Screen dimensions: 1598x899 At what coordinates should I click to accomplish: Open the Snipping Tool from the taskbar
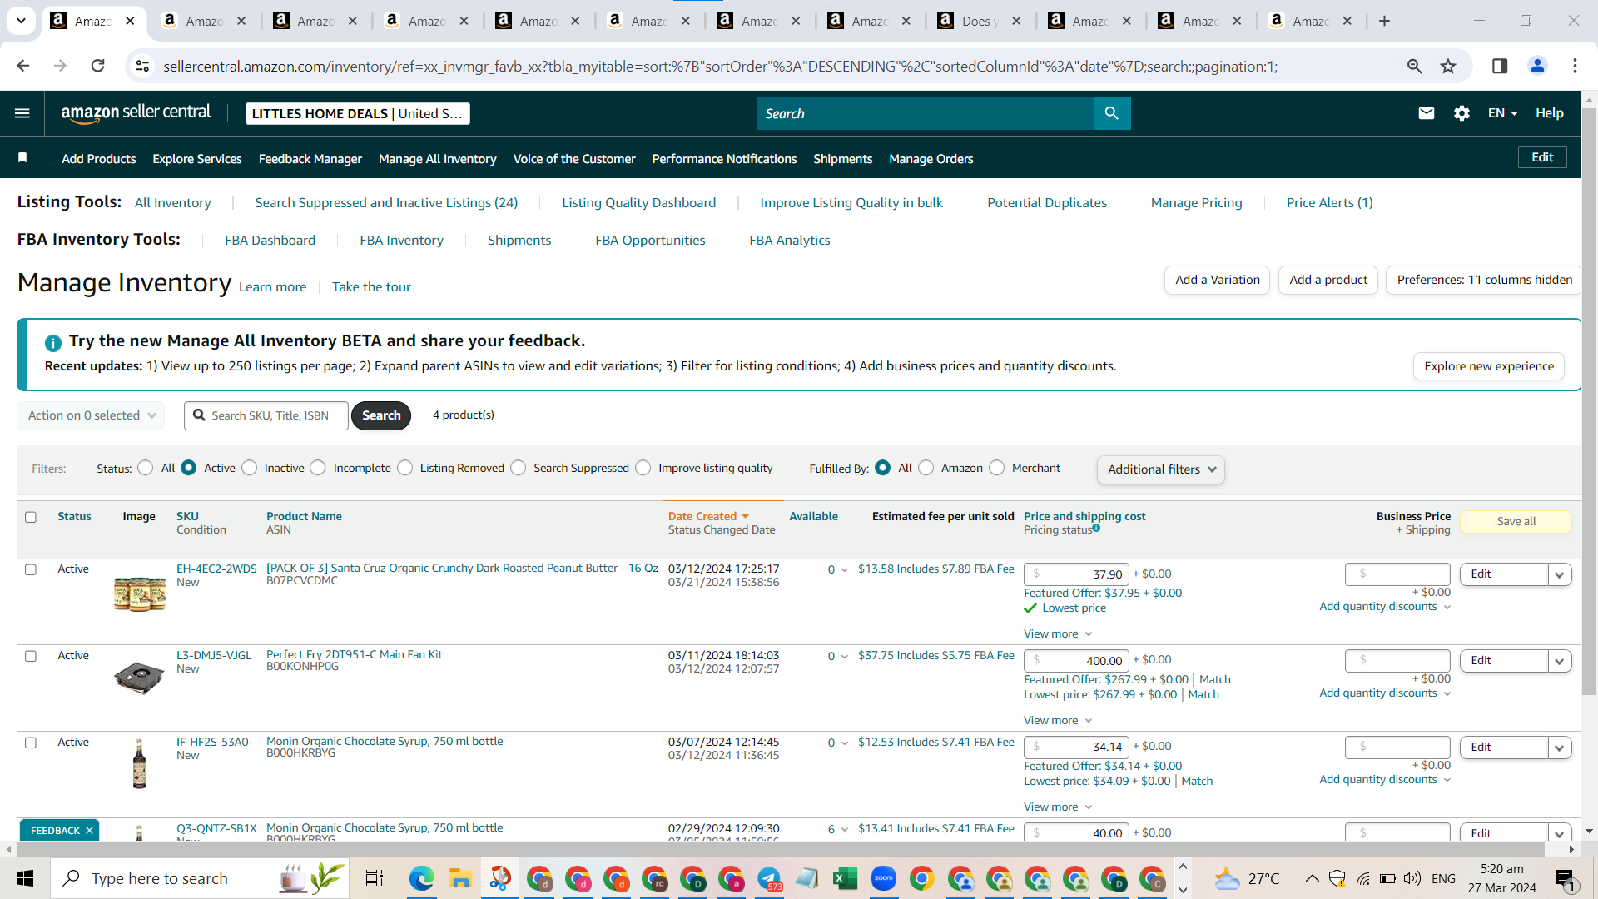(x=500, y=878)
